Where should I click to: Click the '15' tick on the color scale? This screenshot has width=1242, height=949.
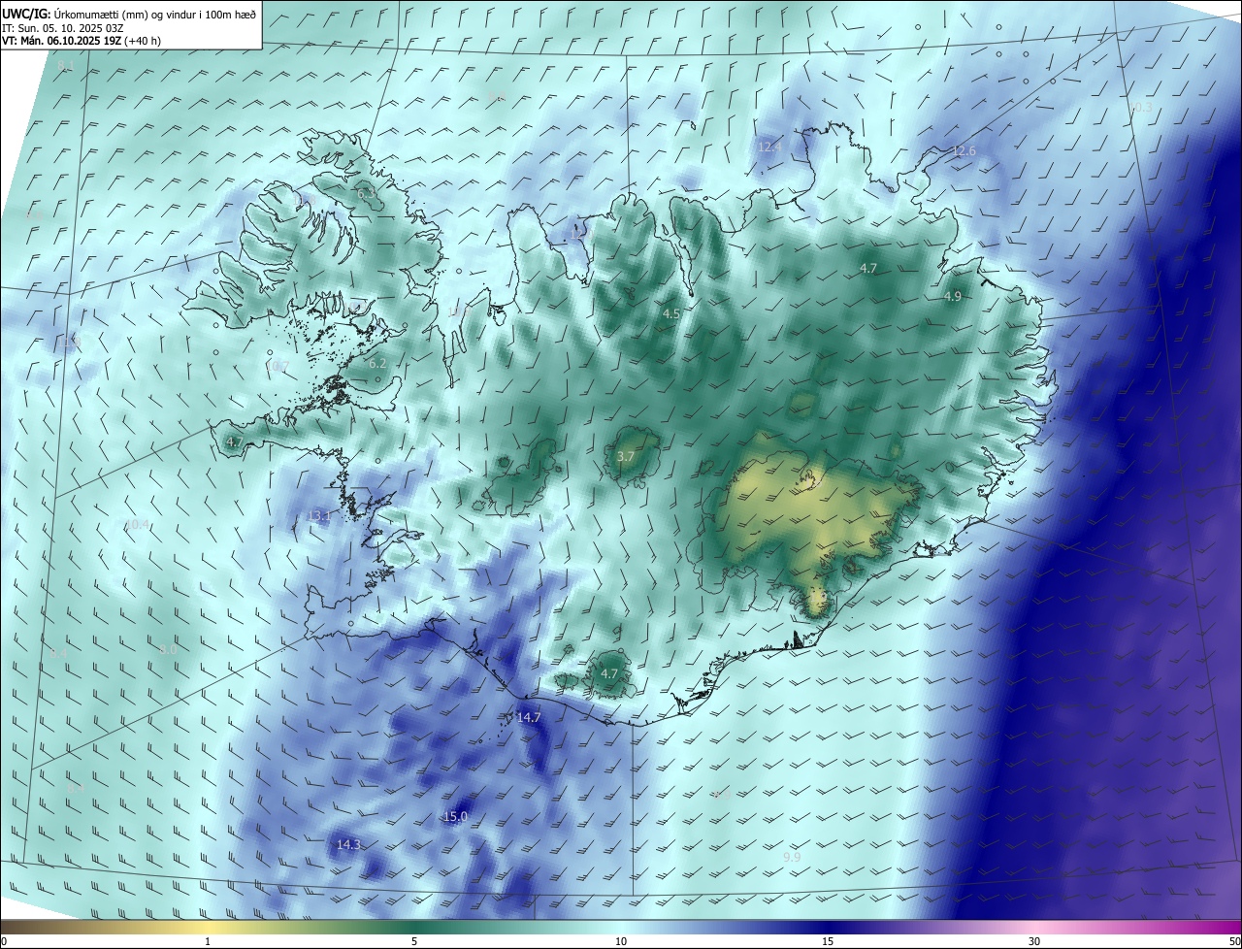point(828,941)
